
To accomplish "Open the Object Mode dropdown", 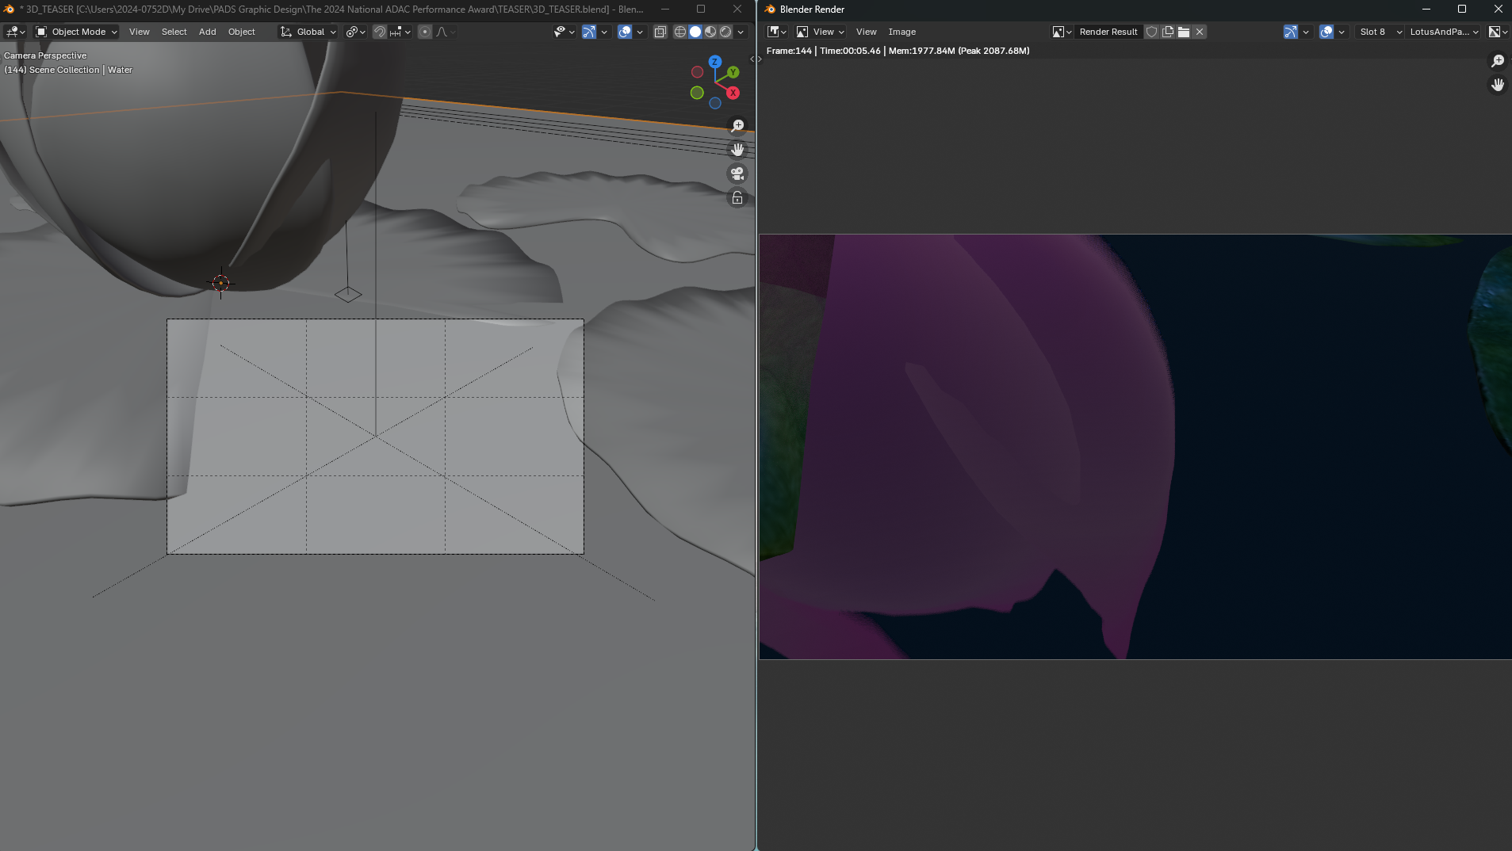I will 76,32.
